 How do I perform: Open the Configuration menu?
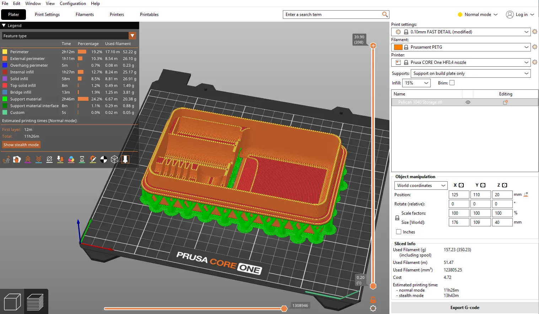(73, 4)
